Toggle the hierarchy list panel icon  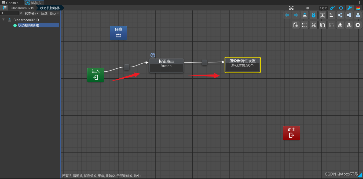(5, 8)
